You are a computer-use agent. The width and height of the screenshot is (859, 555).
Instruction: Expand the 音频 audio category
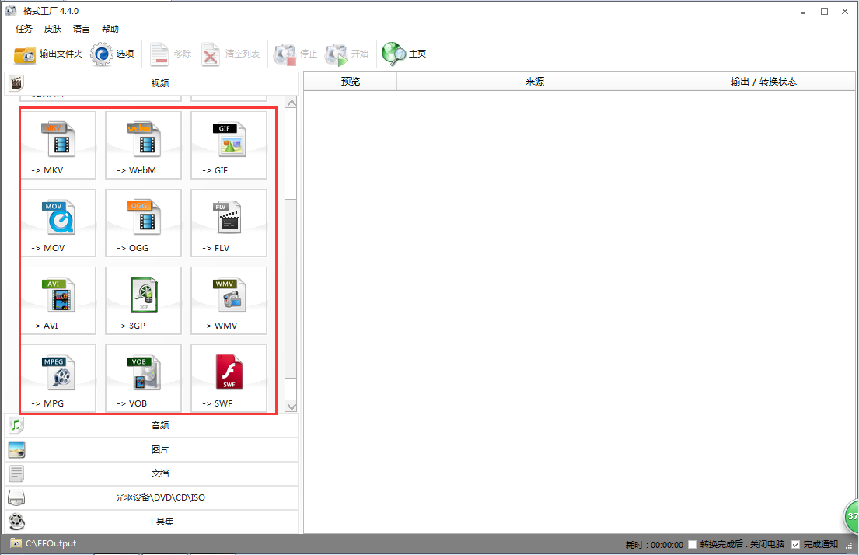tap(159, 425)
